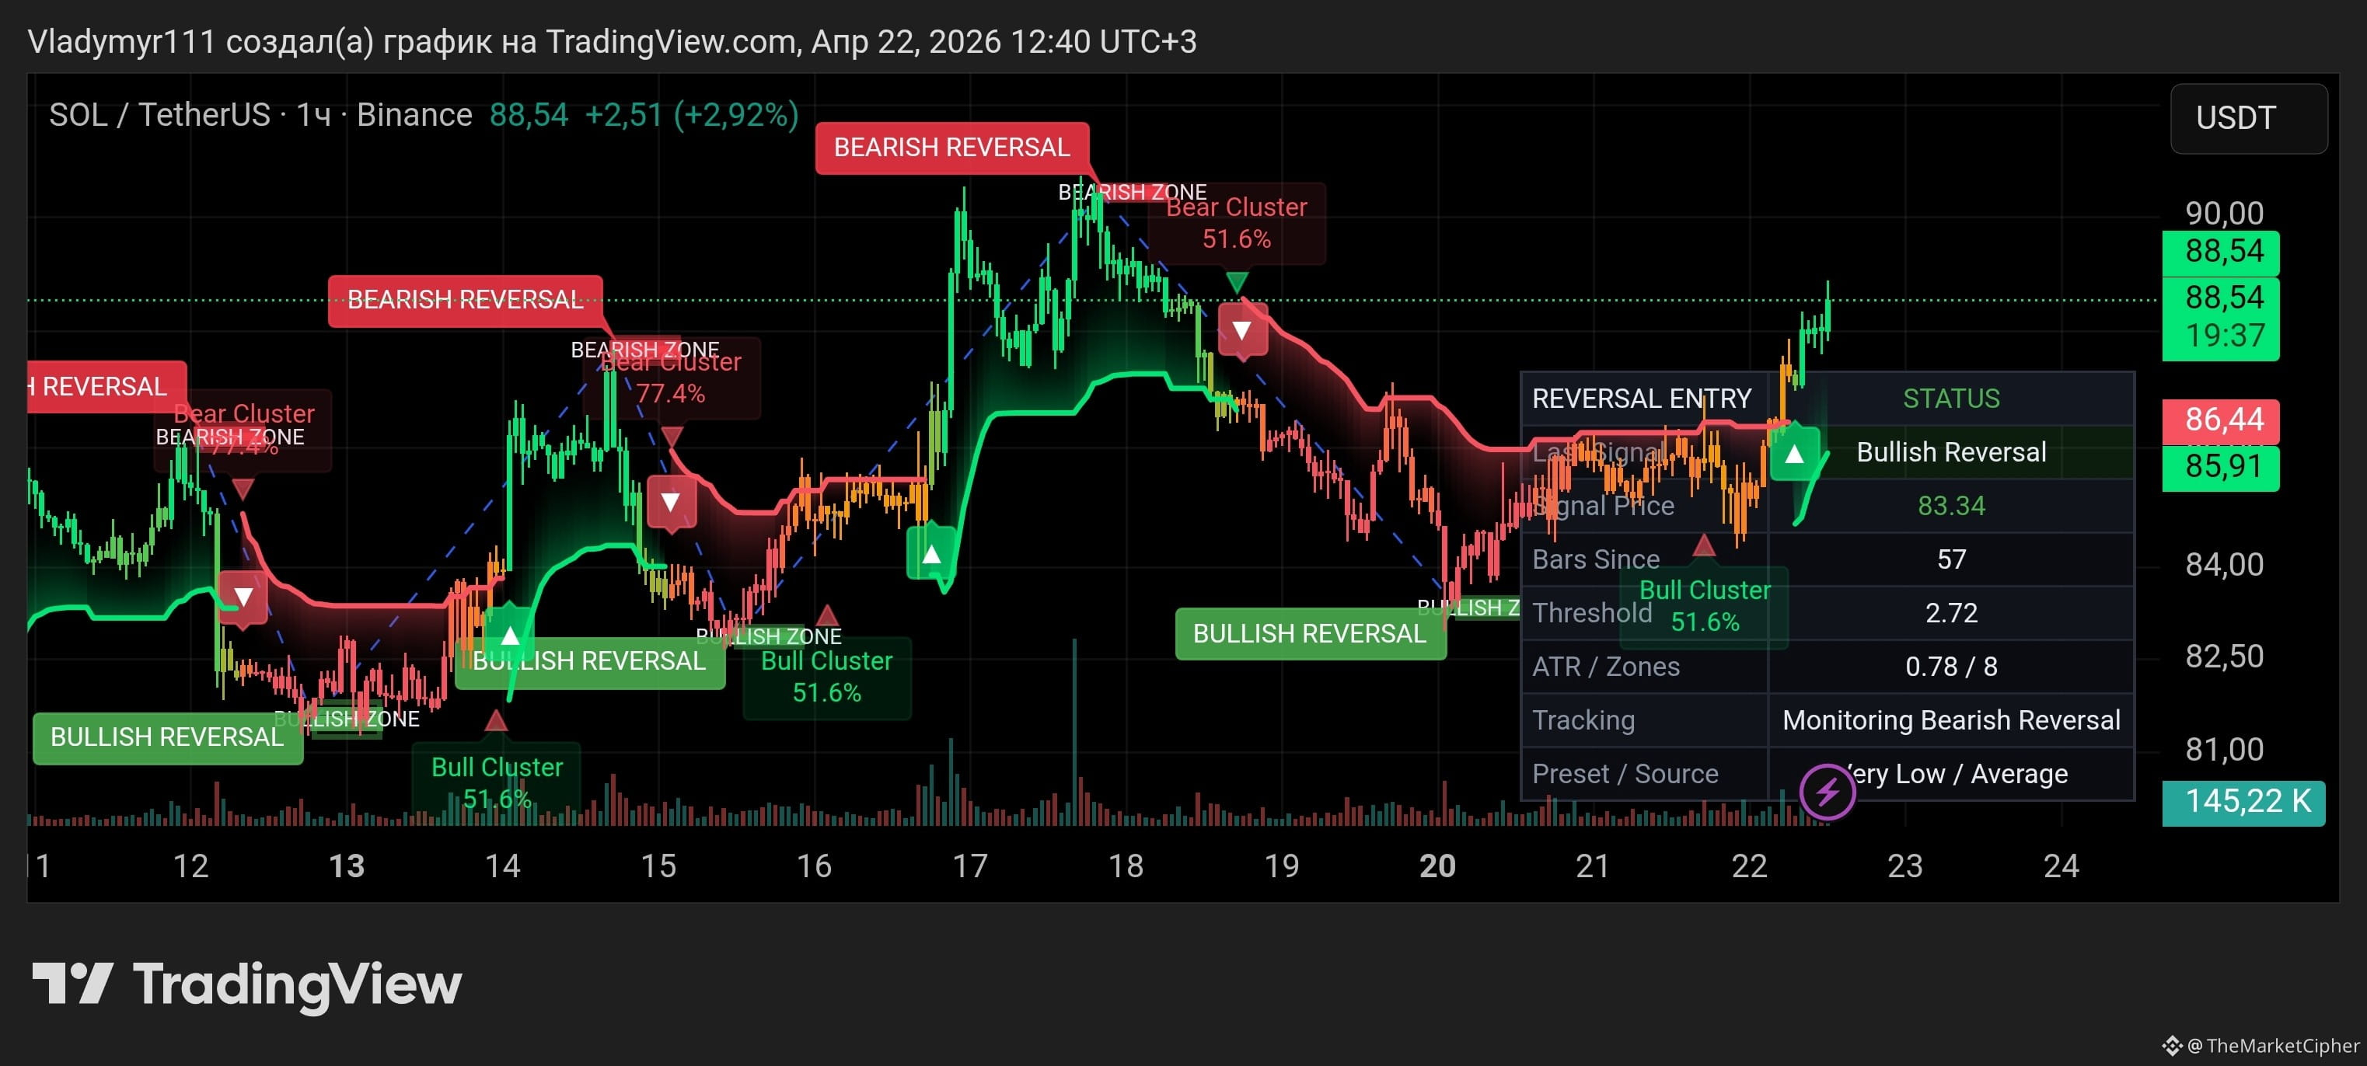Click the BEARISH ZONE label near date 18
Viewport: 2367px width, 1066px height.
(1132, 192)
